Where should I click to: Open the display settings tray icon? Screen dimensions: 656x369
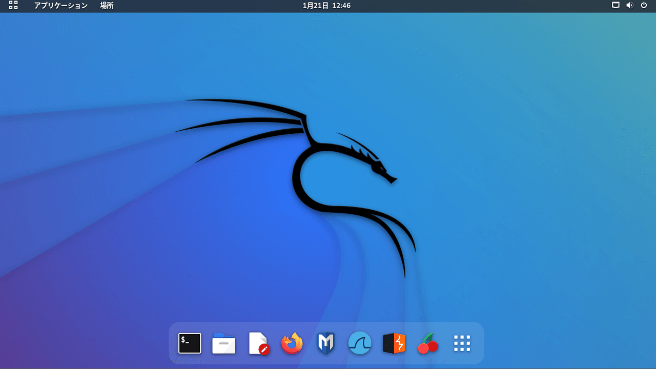tap(616, 6)
